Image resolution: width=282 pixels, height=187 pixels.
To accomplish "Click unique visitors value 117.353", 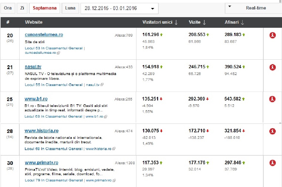I will click(x=151, y=162).
